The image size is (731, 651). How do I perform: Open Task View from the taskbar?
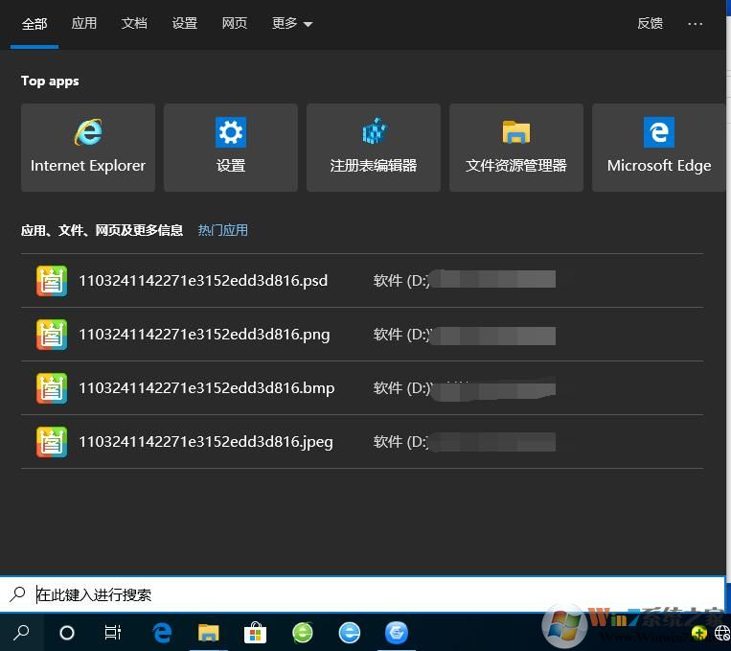click(x=113, y=633)
